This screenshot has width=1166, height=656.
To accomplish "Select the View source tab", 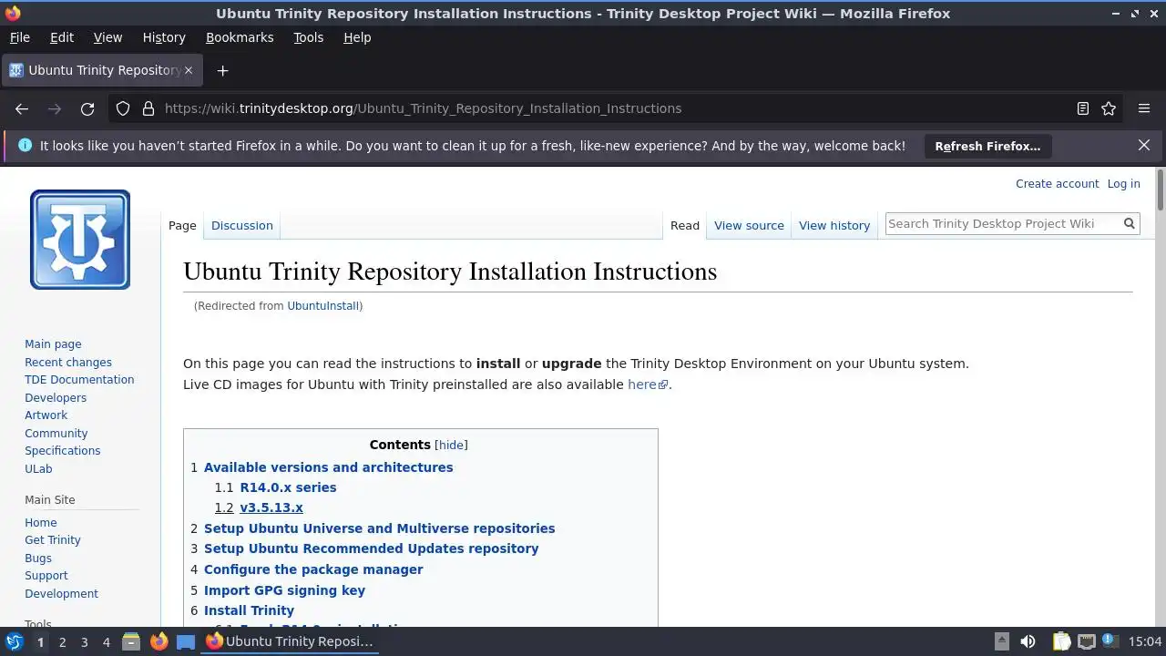I will 749,225.
